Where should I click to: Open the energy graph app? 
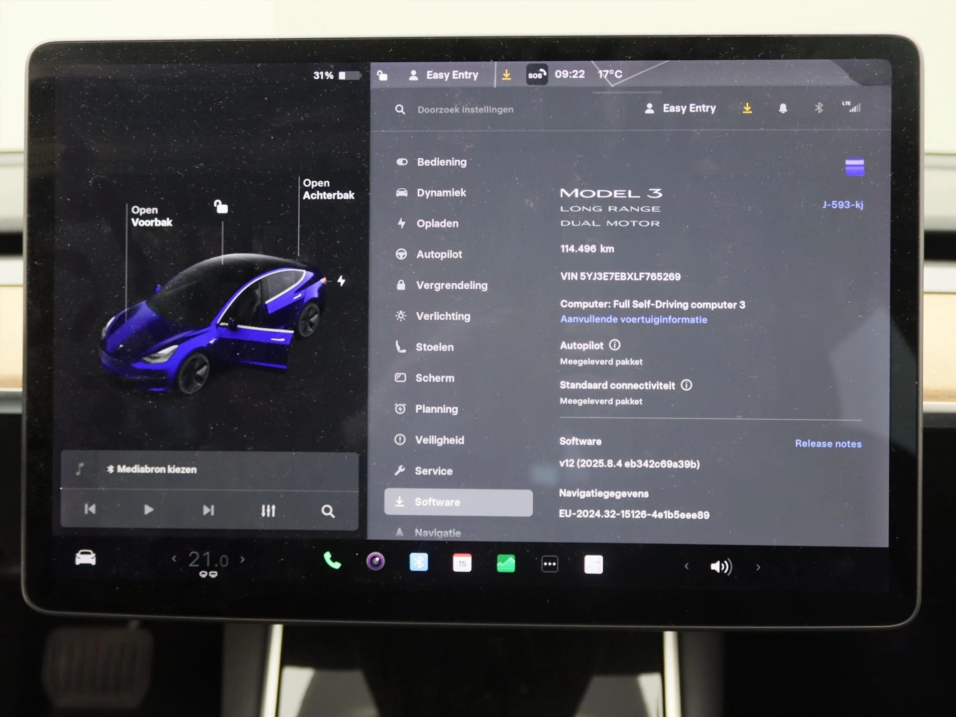[506, 564]
